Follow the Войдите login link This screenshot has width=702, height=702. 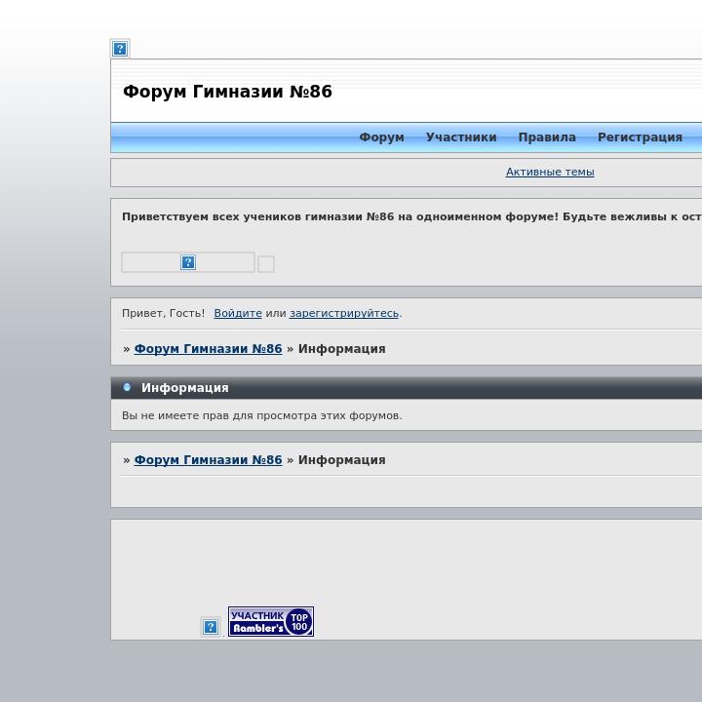[238, 313]
